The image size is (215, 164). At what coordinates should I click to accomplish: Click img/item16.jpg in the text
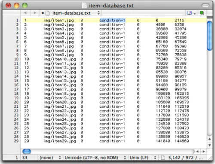(60, 85)
